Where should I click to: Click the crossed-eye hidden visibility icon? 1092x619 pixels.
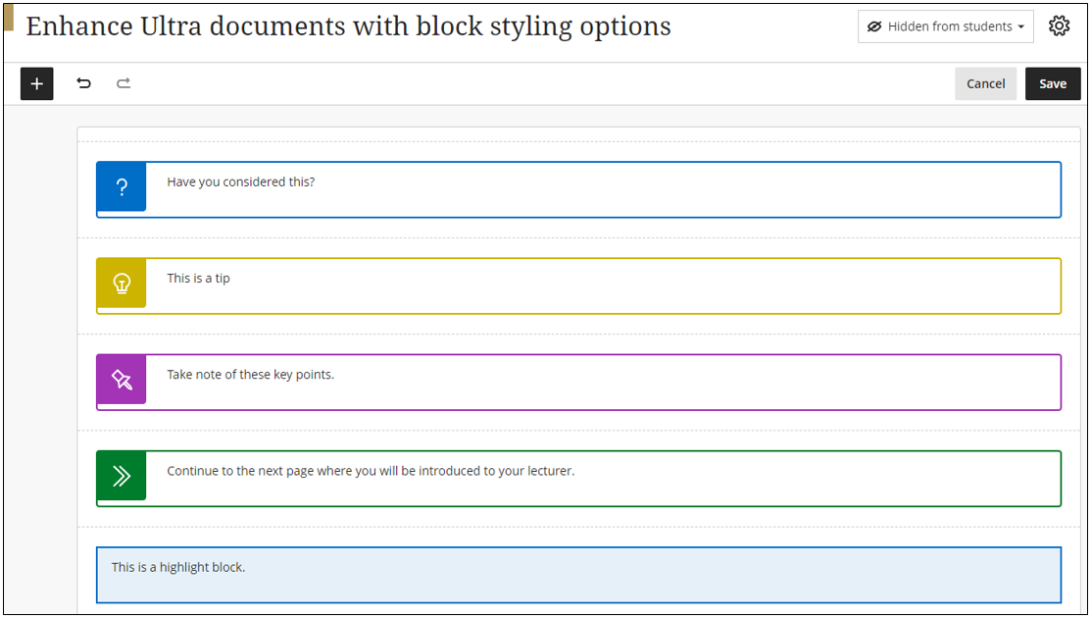point(874,27)
